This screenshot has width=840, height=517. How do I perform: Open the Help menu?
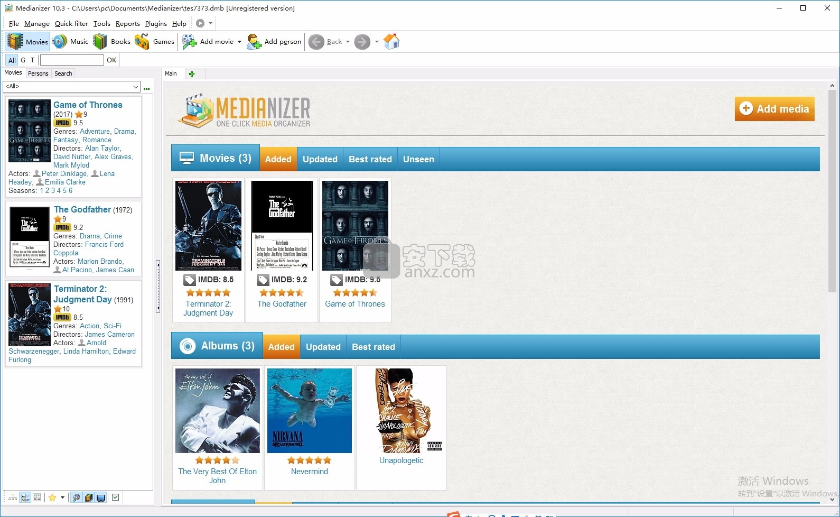tap(179, 24)
